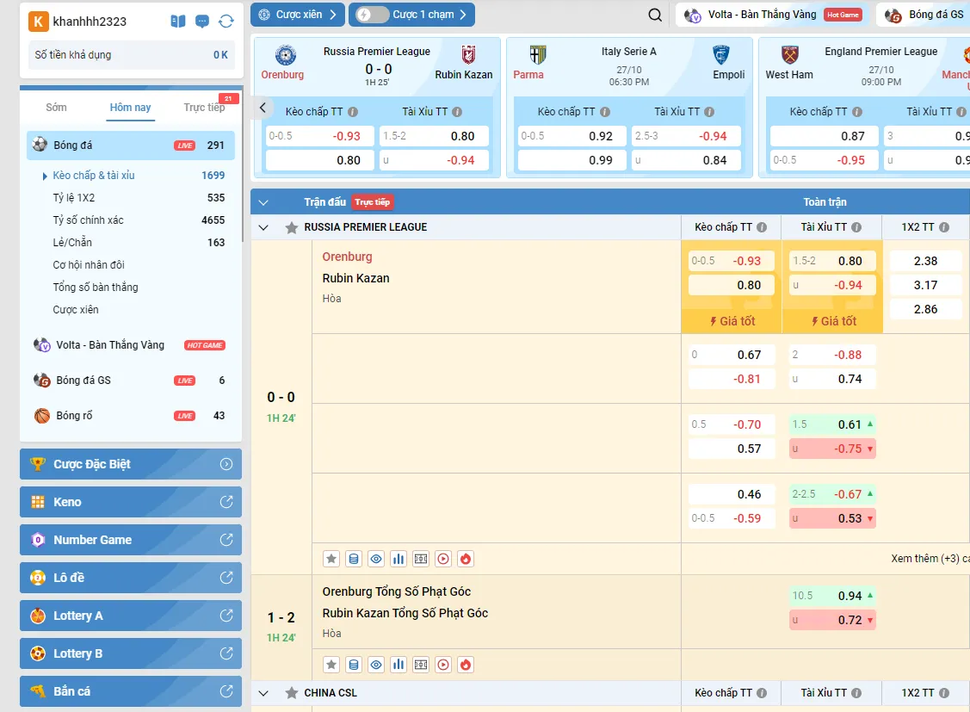
Task: Expand the Cược Đặc Biệt panel
Action: (x=131, y=464)
